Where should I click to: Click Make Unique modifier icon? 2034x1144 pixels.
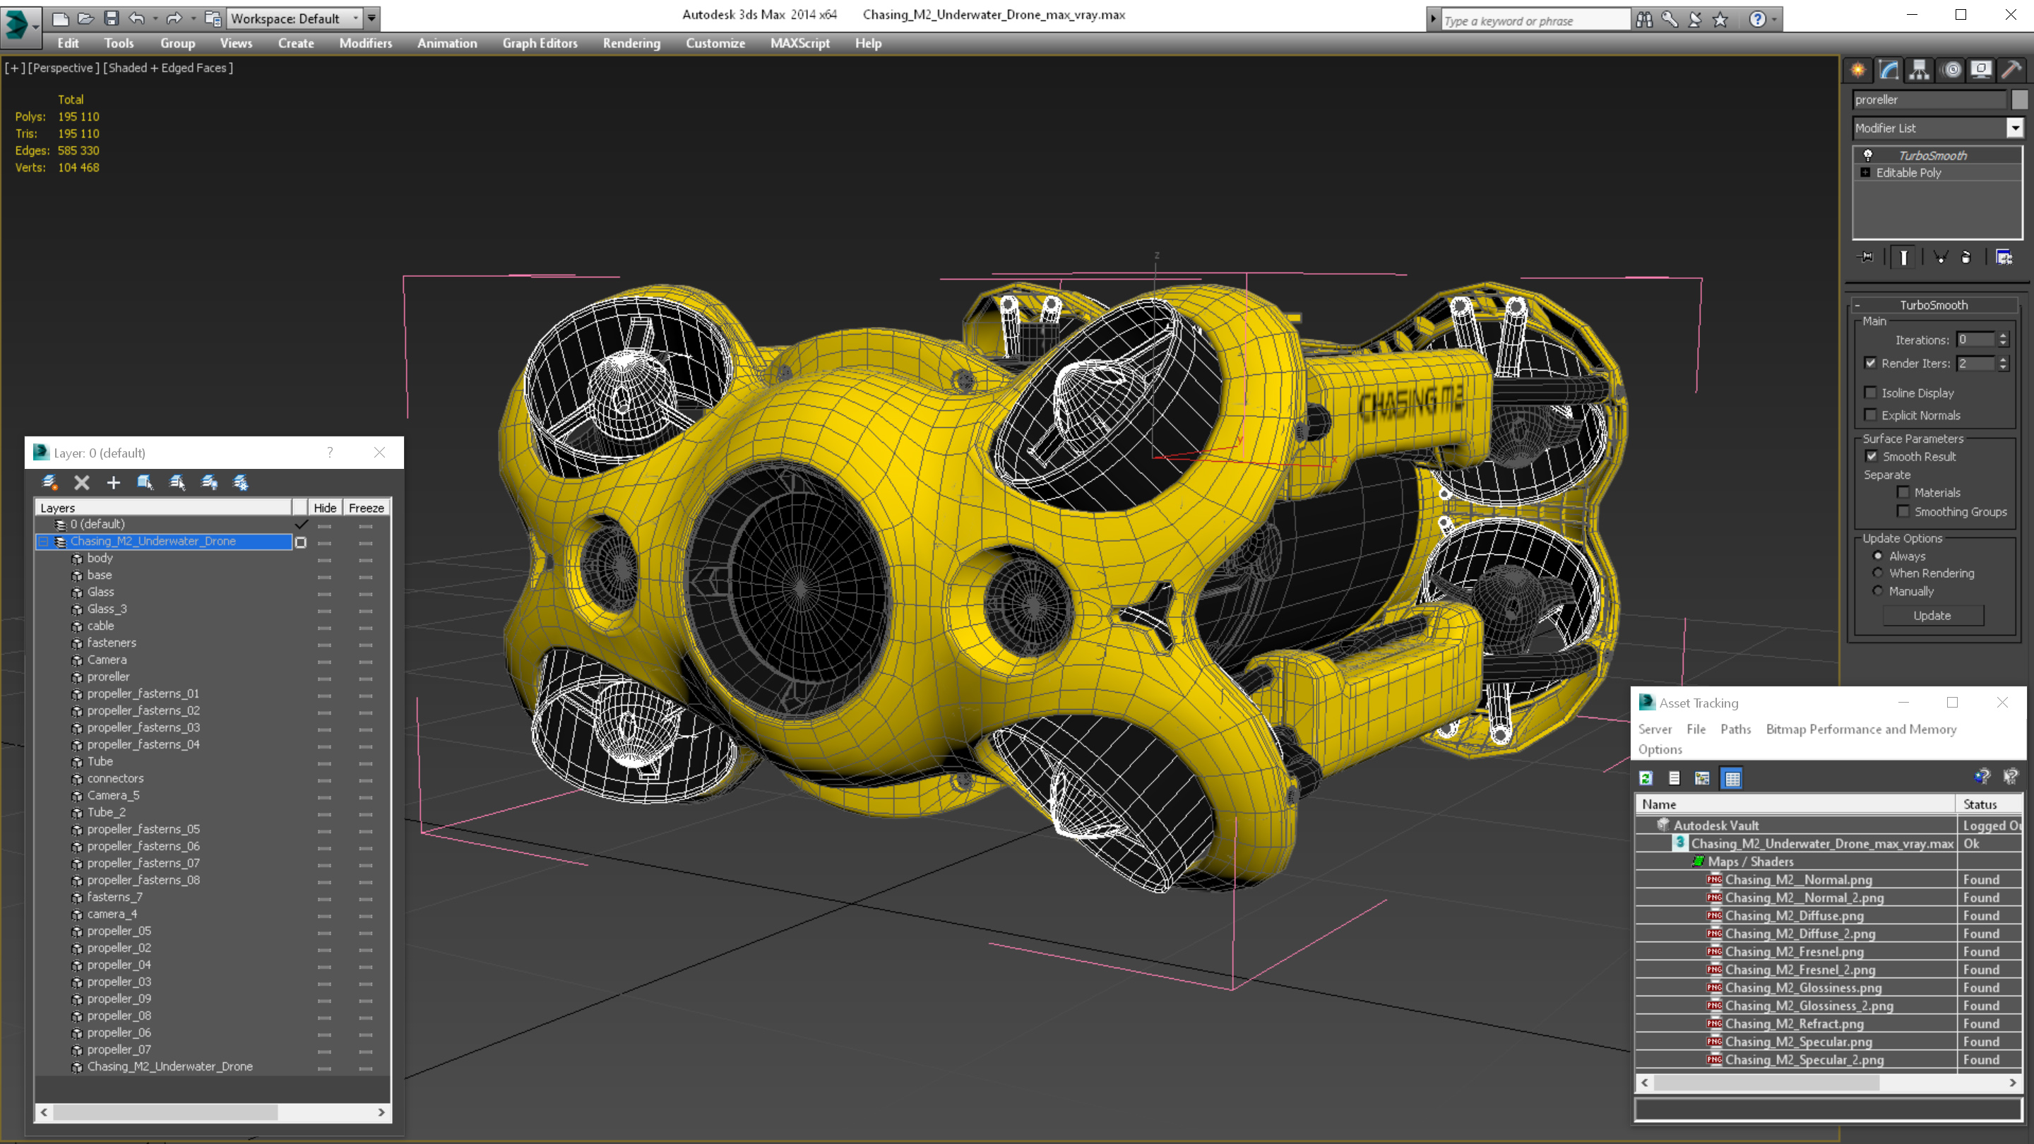pos(1940,257)
